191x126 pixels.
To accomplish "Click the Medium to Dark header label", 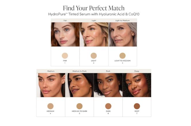I will click(x=80, y=71).
